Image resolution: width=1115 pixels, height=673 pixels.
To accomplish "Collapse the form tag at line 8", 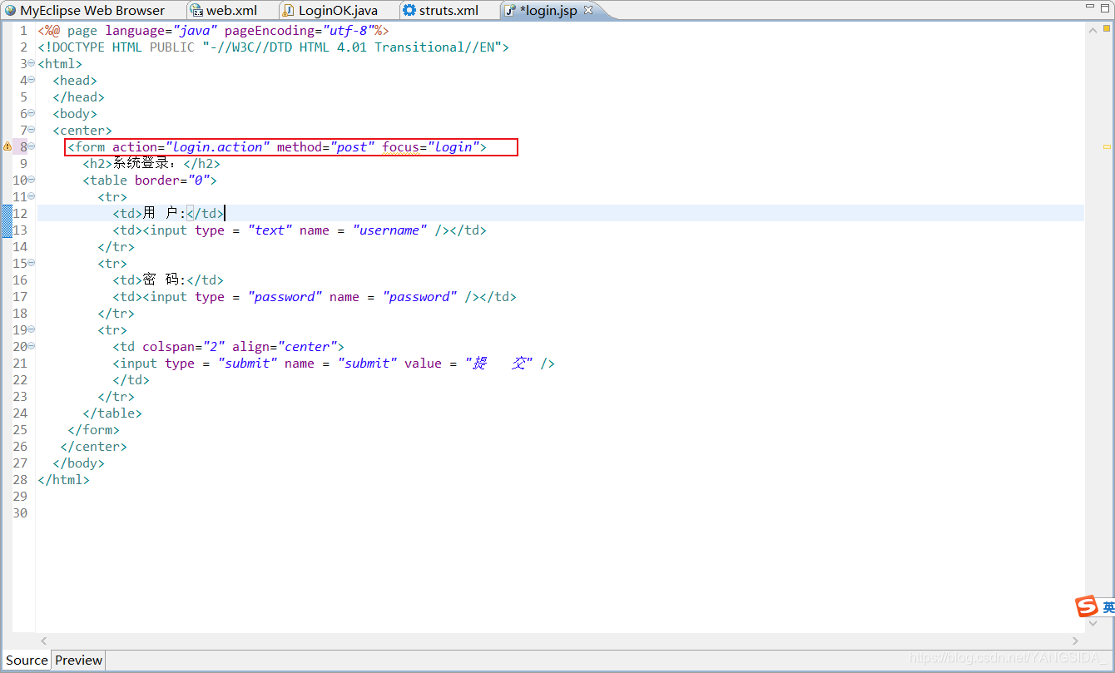I will 31,146.
